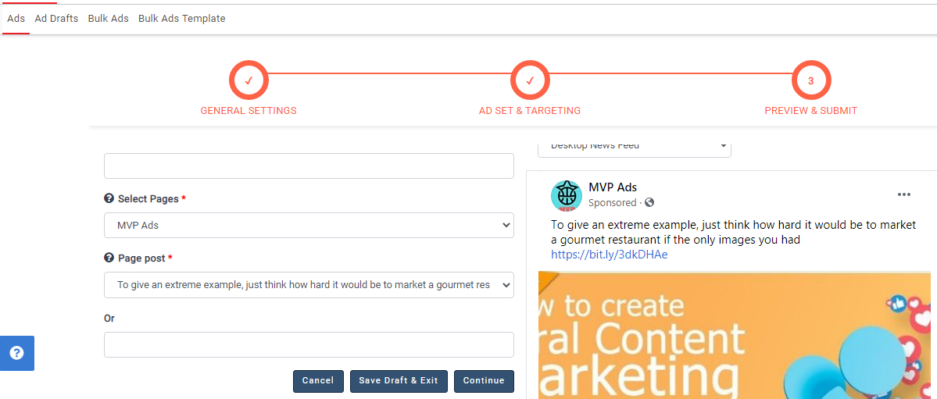Click the text field below Or
The height and width of the screenshot is (399, 937).
click(309, 345)
